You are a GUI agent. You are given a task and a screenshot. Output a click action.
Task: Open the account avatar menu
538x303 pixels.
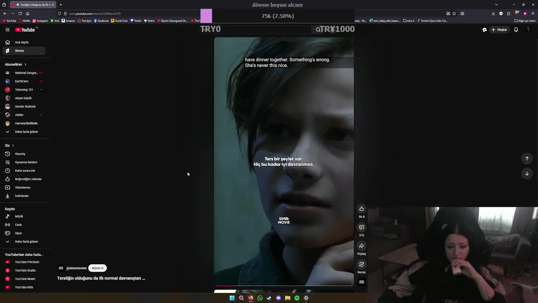click(x=528, y=29)
